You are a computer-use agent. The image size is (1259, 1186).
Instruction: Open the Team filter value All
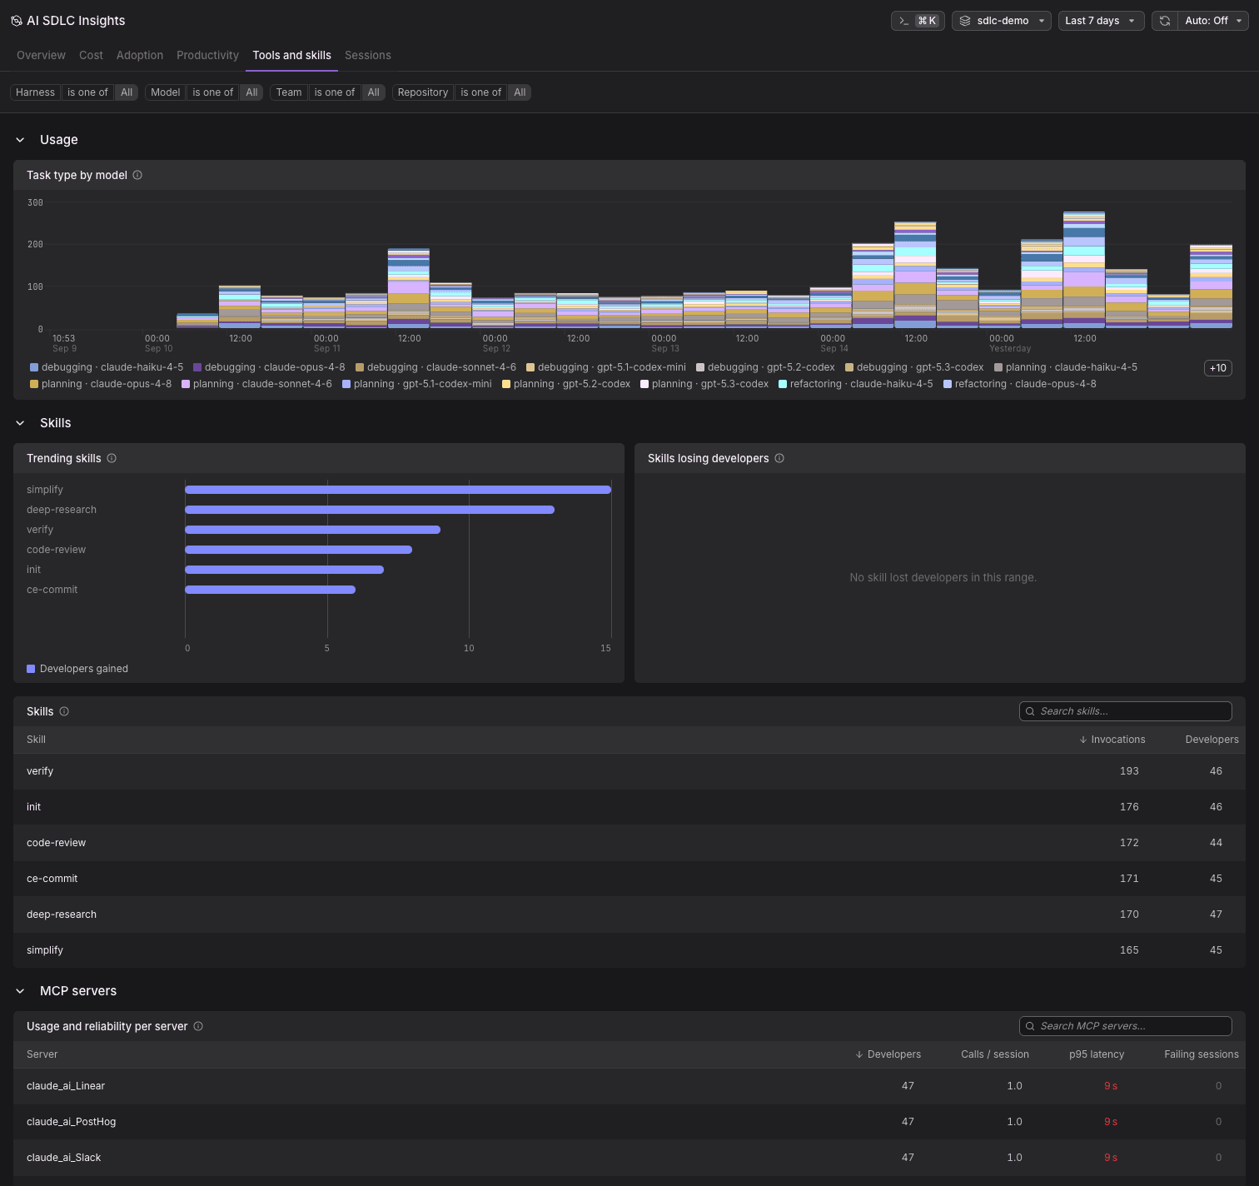pos(374,92)
